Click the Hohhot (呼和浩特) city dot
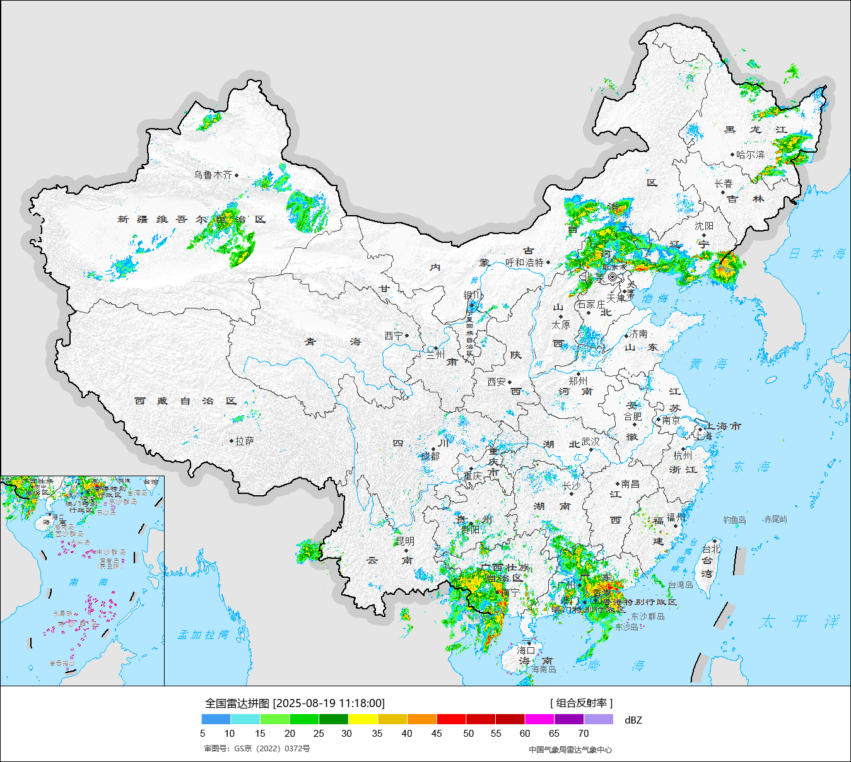 pyautogui.click(x=548, y=262)
